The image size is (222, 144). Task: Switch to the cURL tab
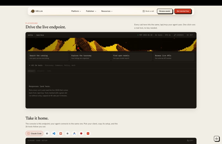(x=49, y=71)
